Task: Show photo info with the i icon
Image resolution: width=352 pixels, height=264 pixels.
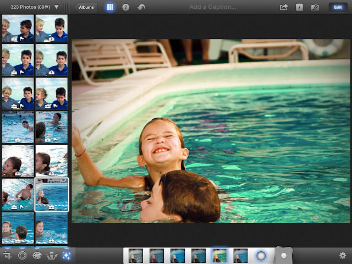Action: tap(299, 7)
